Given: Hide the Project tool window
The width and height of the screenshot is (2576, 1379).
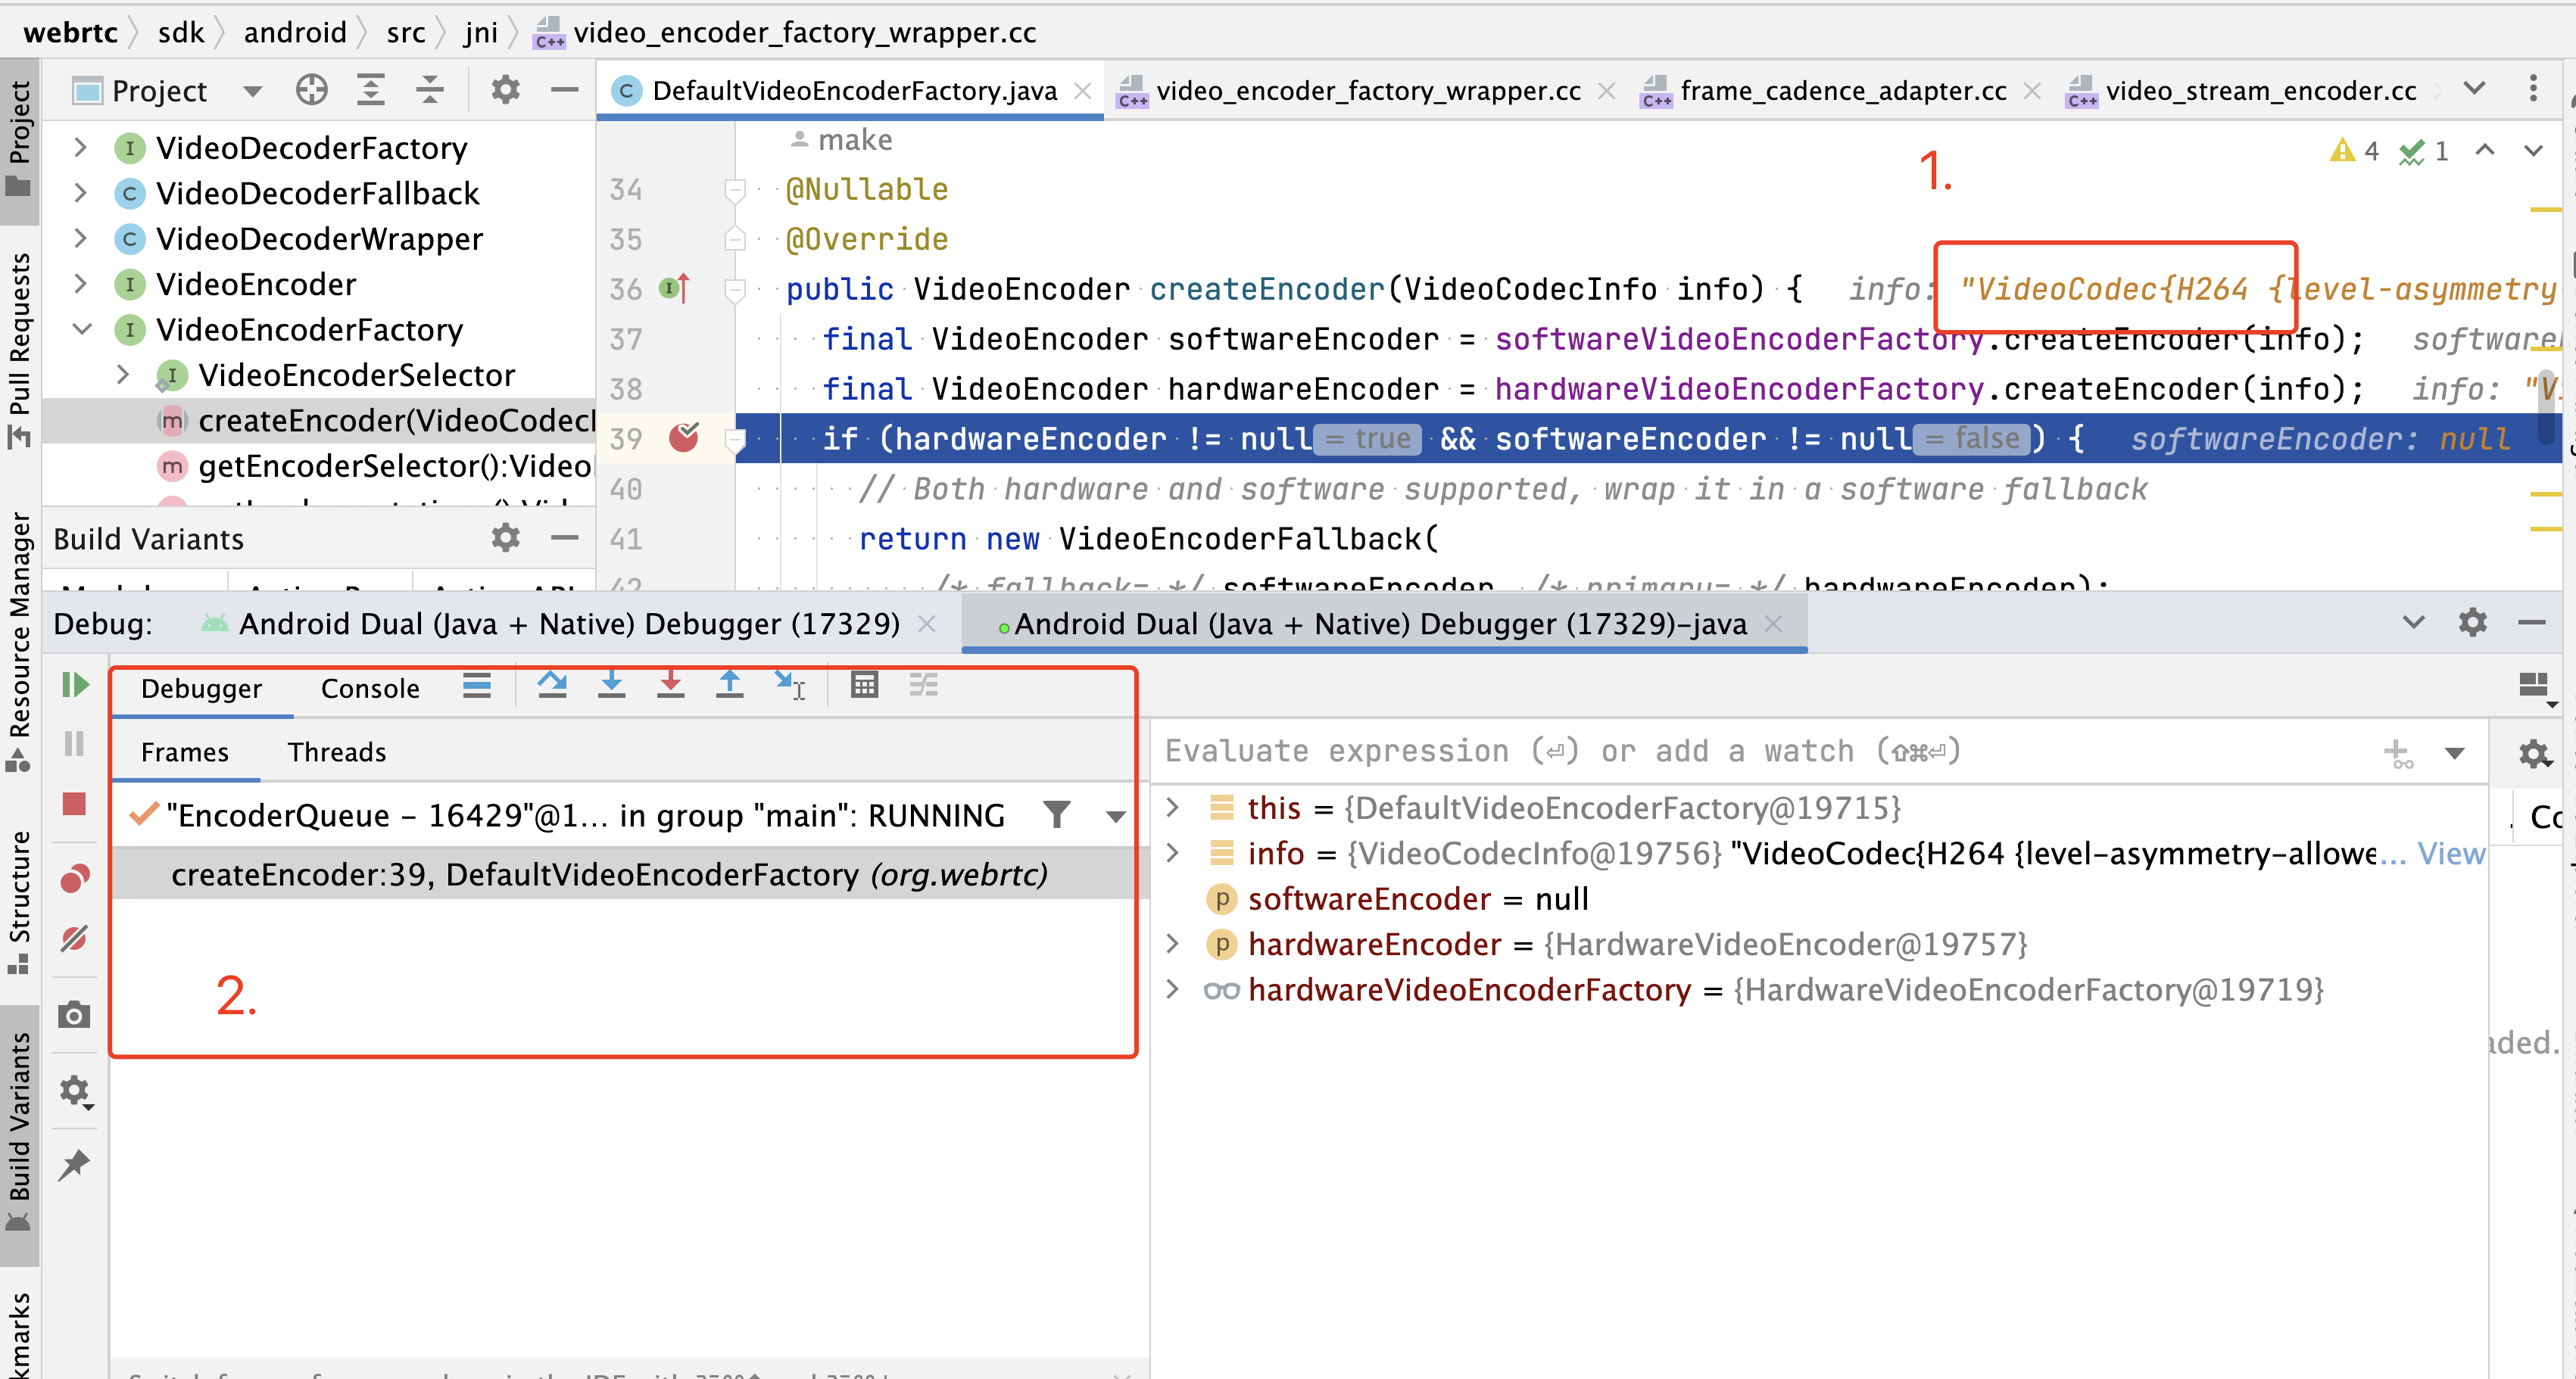Looking at the screenshot, I should click(x=565, y=90).
